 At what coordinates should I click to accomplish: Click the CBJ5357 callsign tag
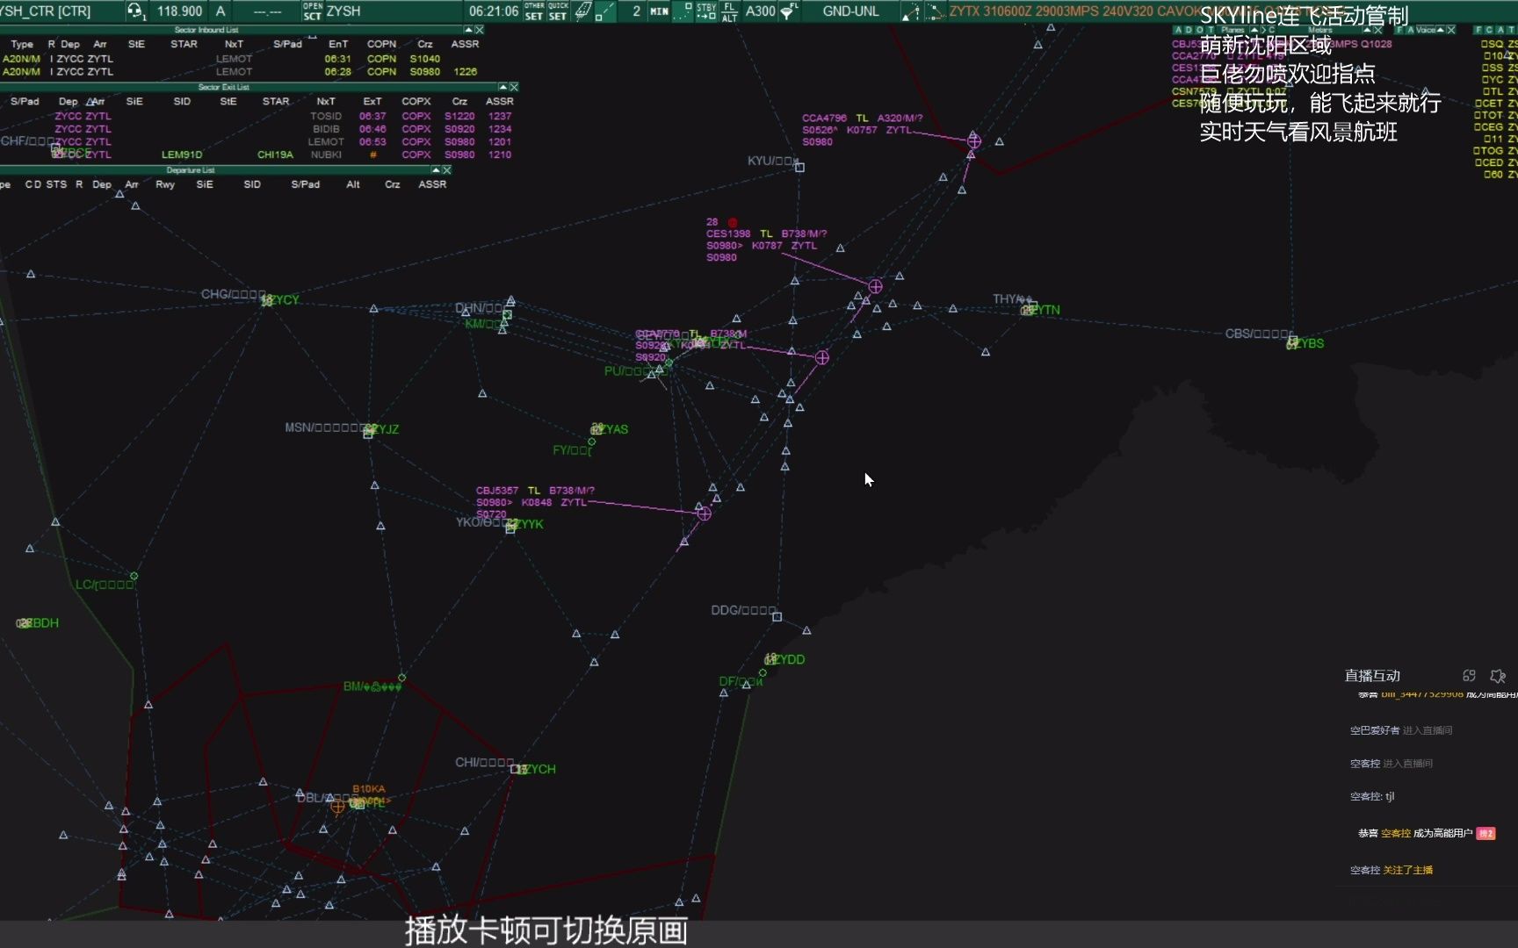497,491
